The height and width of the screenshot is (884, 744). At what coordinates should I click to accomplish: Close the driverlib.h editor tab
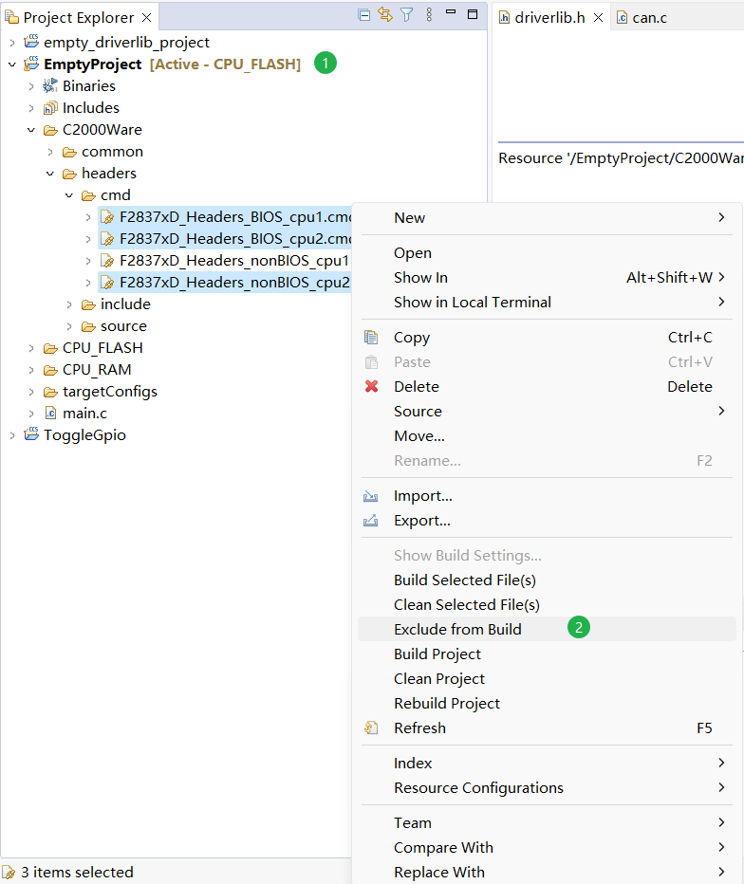(x=599, y=17)
